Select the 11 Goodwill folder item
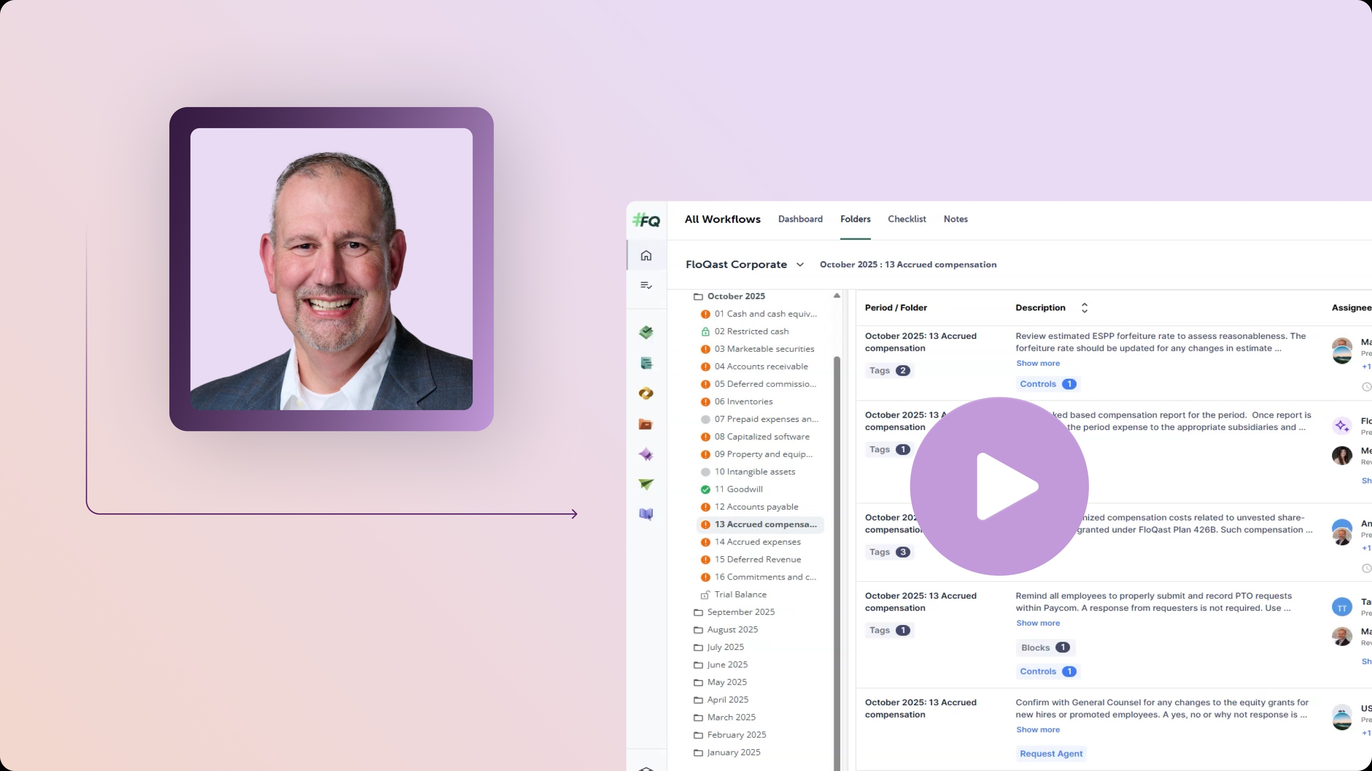Screen dimensions: 1372x771 738,489
